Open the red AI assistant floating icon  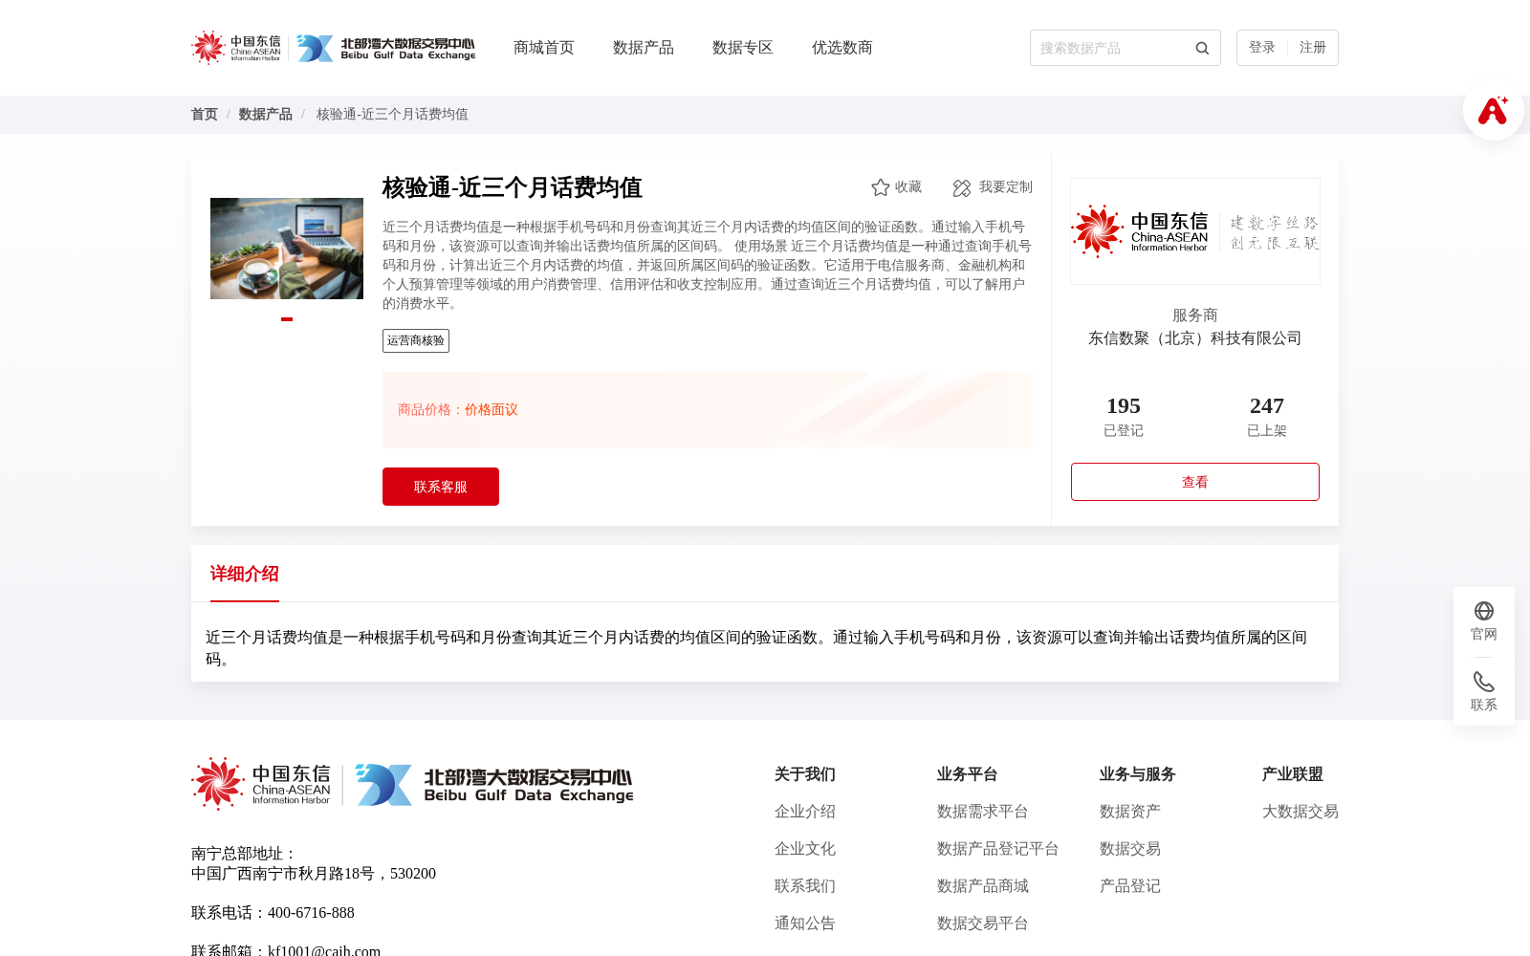pyautogui.click(x=1493, y=110)
